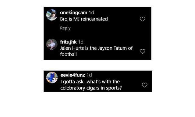This screenshot has height=117, width=195.
Task: Click the 1d timestamp beside eevie4funz
Action: [x=89, y=75]
